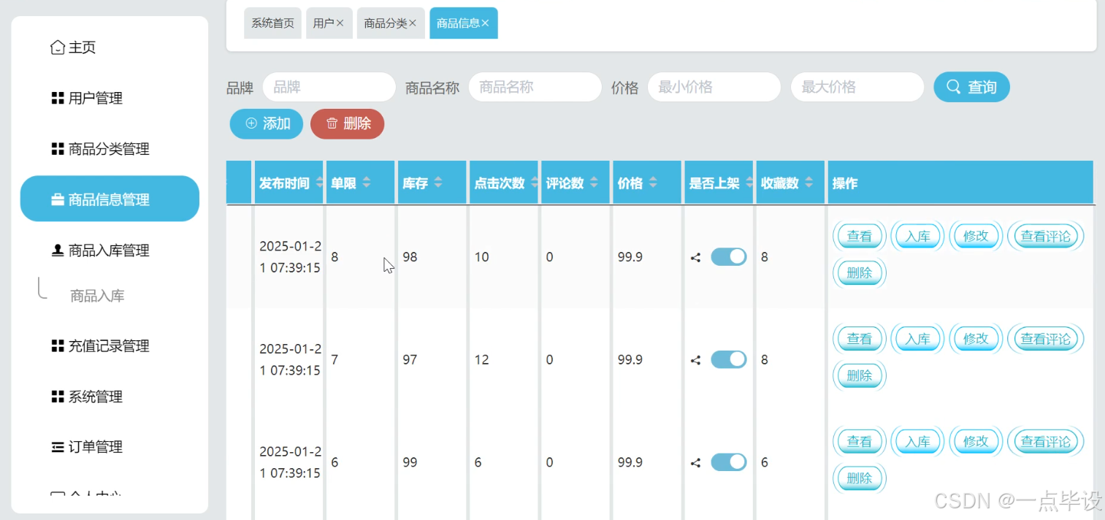1105x520 pixels.
Task: Click 查看评论 in row with 点击次数 6
Action: pos(1045,441)
